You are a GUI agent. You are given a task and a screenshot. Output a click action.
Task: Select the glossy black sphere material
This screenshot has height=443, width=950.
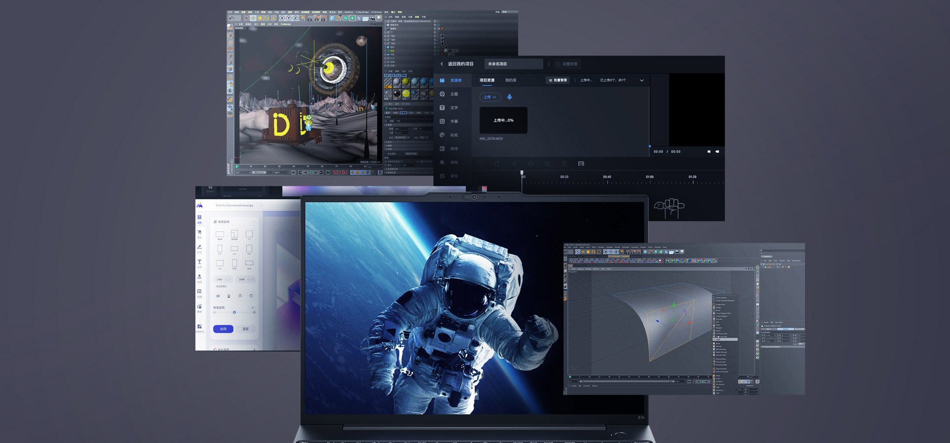(397, 93)
